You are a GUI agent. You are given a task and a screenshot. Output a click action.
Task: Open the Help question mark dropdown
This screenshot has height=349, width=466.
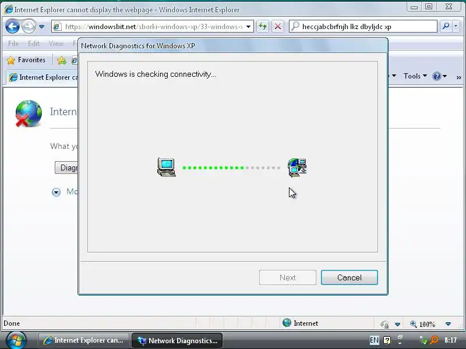click(x=440, y=76)
